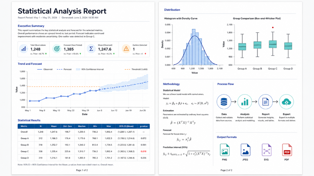Image resolution: width=314 pixels, height=176 pixels.
Task: Click the 95% Confidence Interval legend swatch
Action: click(x=78, y=69)
